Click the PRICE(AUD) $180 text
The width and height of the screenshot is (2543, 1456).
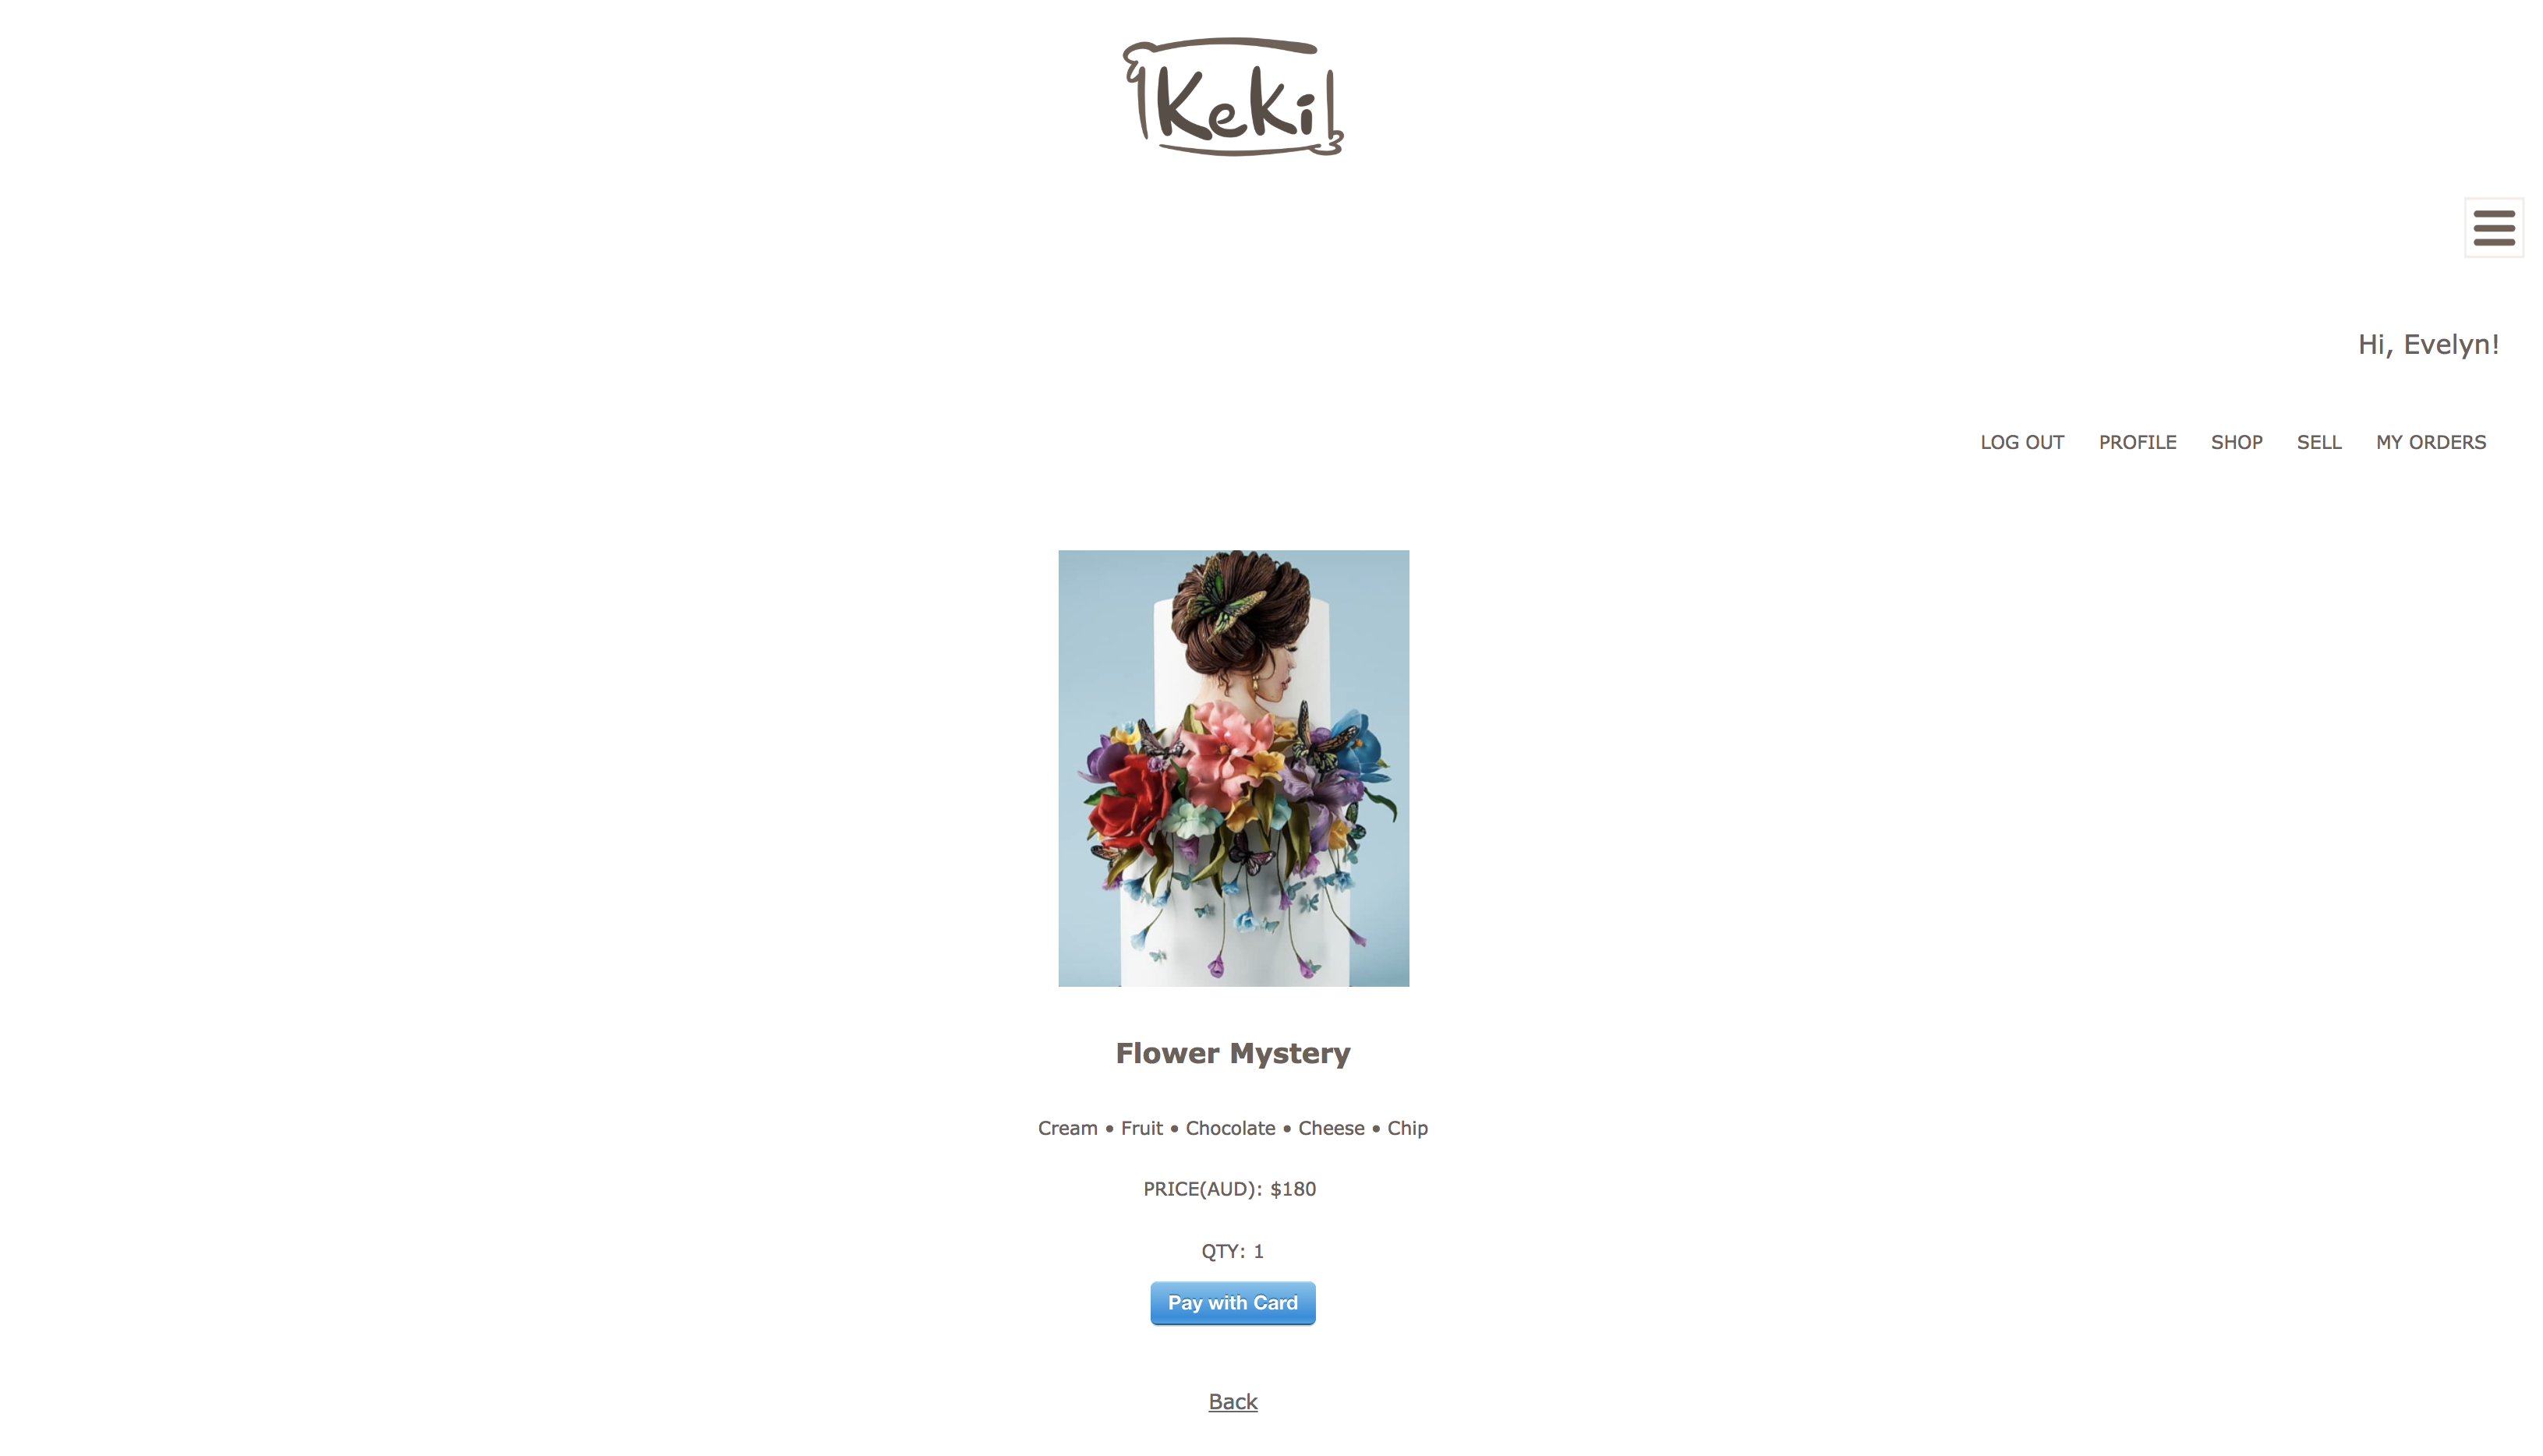click(1230, 1189)
